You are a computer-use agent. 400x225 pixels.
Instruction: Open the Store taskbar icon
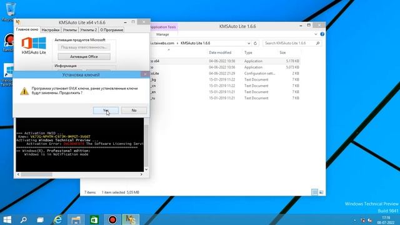tap(94, 219)
